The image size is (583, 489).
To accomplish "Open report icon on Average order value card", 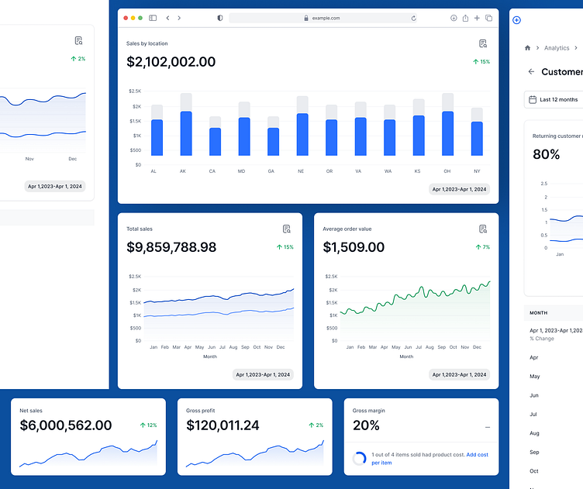I will pyautogui.click(x=483, y=229).
